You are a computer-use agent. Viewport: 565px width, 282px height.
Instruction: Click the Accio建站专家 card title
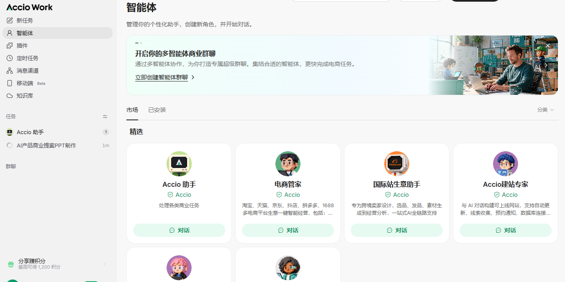pyautogui.click(x=506, y=184)
